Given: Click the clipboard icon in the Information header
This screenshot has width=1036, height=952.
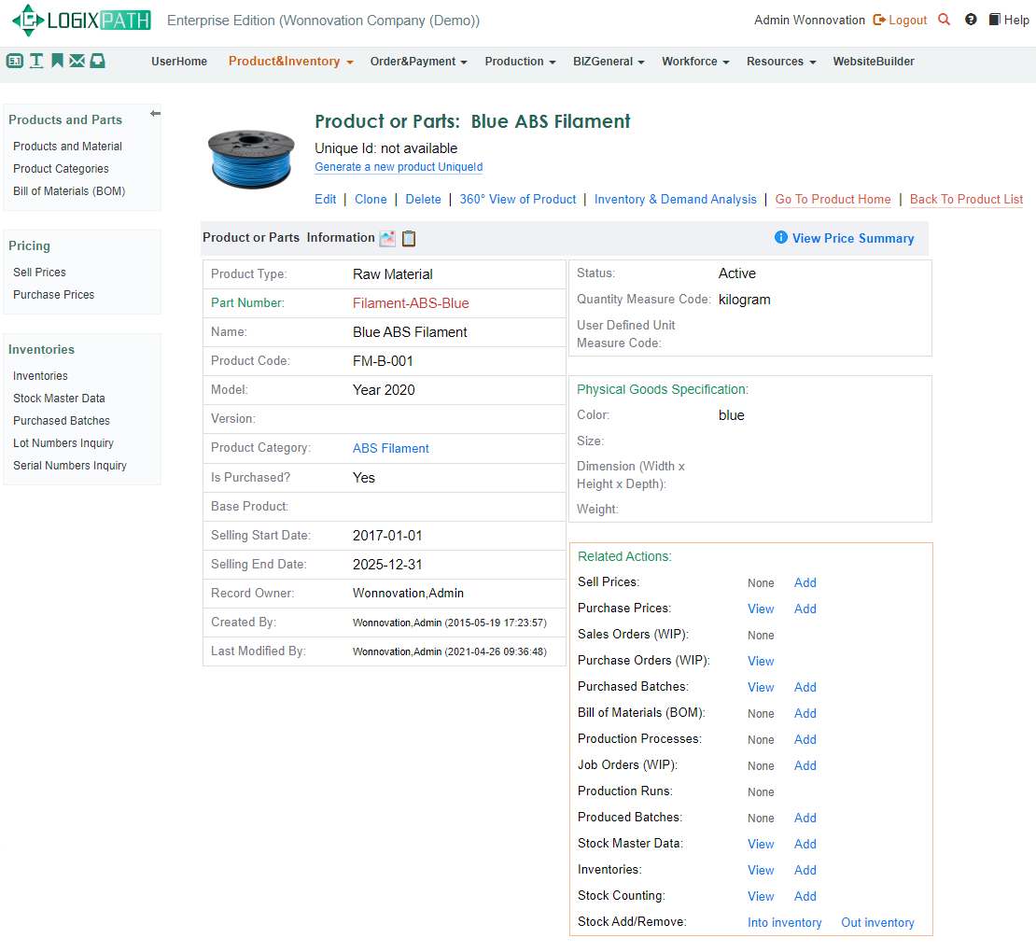Looking at the screenshot, I should point(409,239).
